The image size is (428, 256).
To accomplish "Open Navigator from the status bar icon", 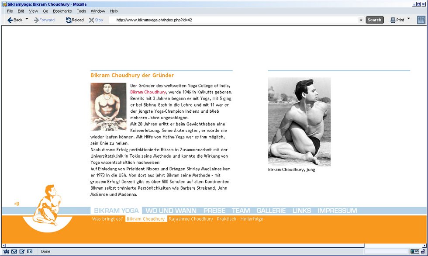I will (x=6, y=252).
